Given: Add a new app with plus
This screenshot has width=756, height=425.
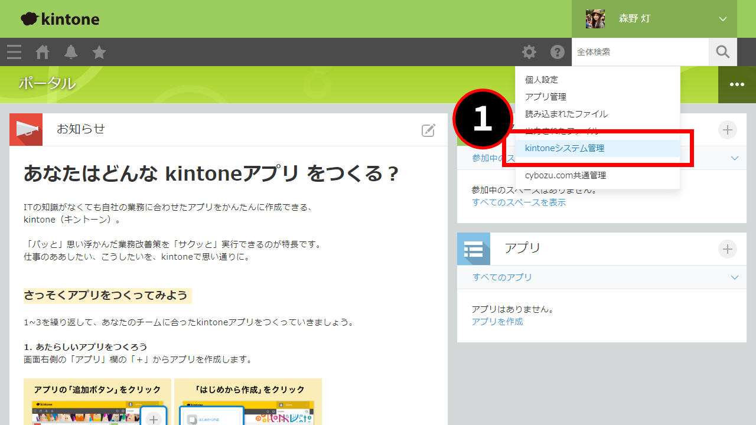Looking at the screenshot, I should pyautogui.click(x=728, y=249).
